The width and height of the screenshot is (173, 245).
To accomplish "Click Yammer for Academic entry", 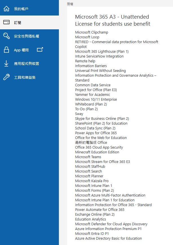I will pyautogui.click(x=92, y=95).
